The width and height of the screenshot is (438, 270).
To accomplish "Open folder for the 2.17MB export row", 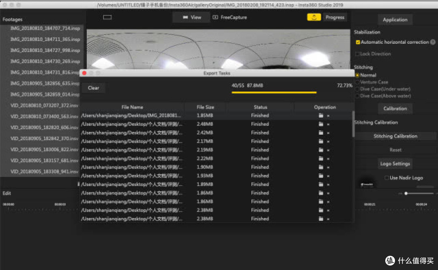I will point(321,141).
